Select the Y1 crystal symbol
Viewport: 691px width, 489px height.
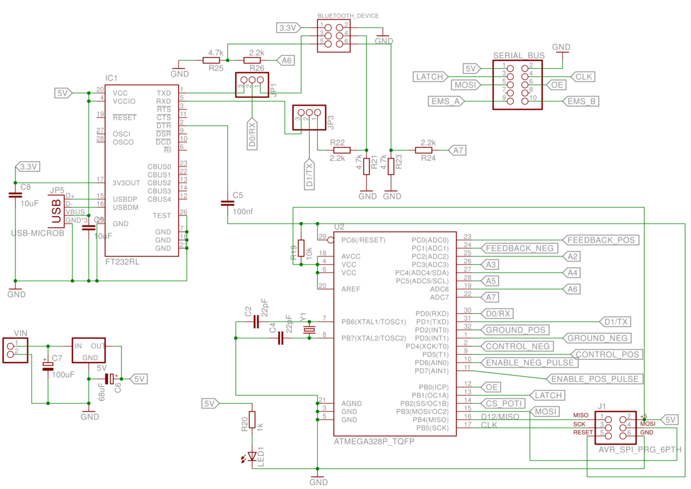pos(310,330)
